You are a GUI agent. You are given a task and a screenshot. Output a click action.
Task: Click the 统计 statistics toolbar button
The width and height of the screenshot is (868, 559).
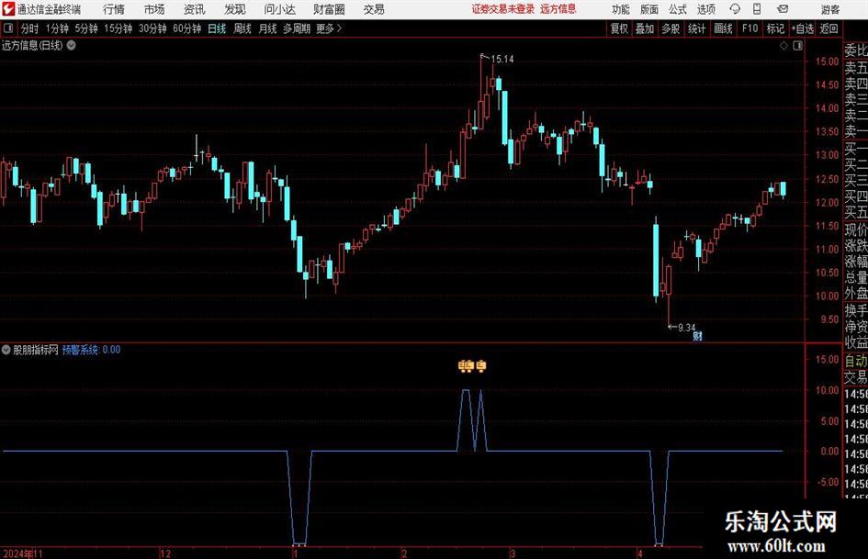[x=697, y=28]
